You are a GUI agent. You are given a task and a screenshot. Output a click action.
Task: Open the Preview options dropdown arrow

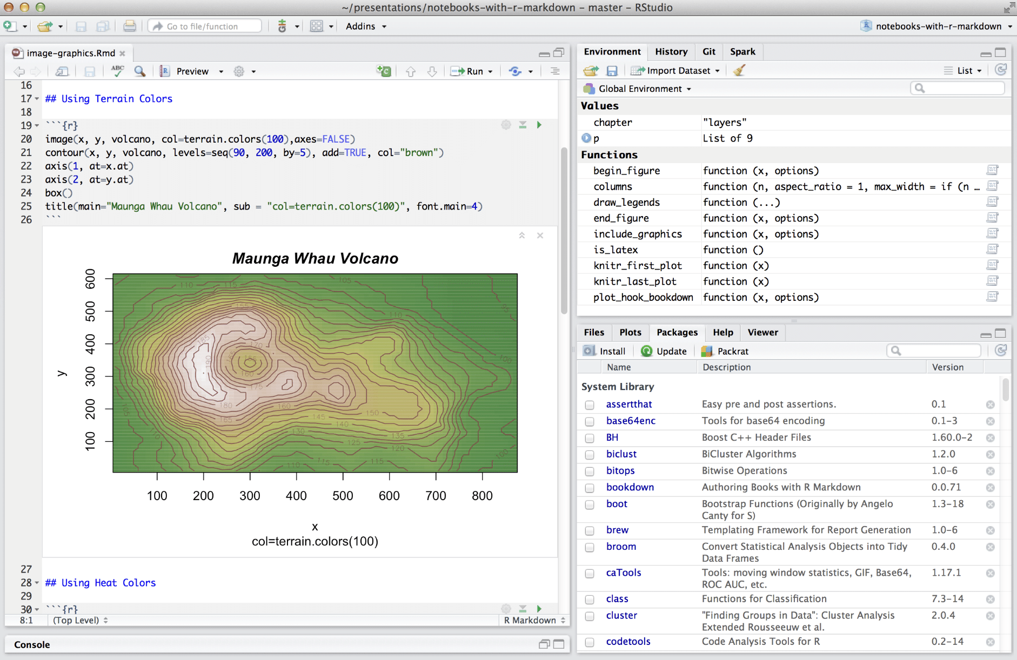coord(221,71)
